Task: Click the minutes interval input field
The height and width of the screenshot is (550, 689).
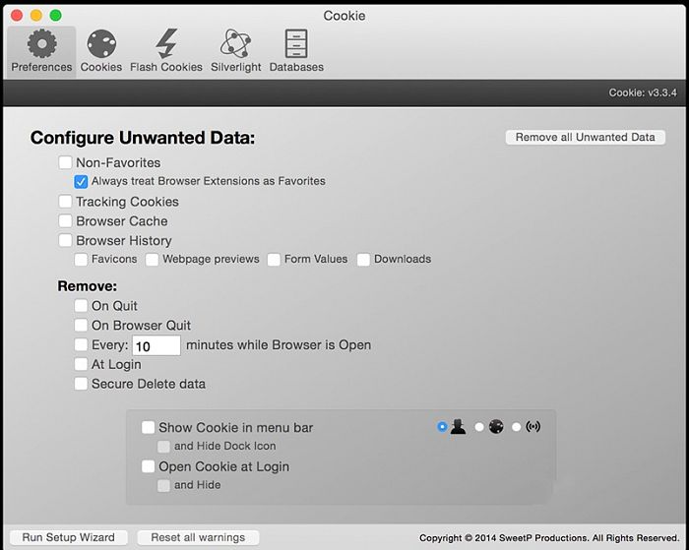Action: [x=156, y=346]
